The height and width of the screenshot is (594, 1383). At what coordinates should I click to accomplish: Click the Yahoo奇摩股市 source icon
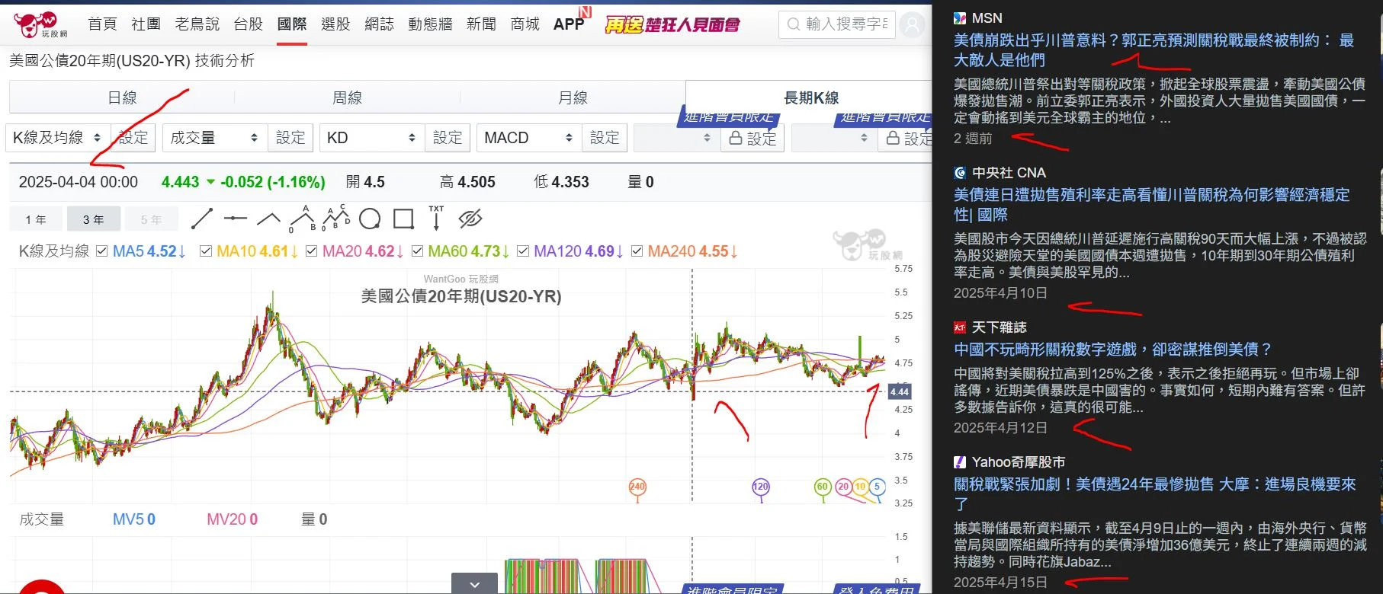click(x=960, y=462)
